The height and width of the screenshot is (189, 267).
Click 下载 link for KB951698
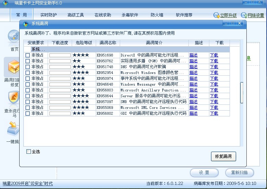(x=214, y=55)
